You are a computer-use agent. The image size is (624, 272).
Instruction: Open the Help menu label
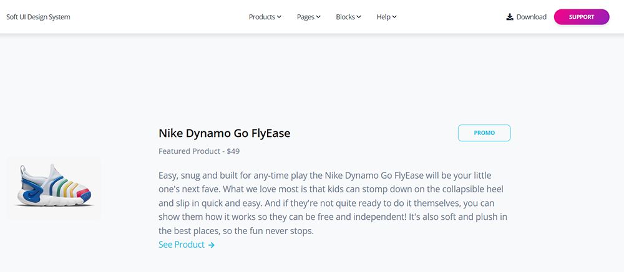384,17
